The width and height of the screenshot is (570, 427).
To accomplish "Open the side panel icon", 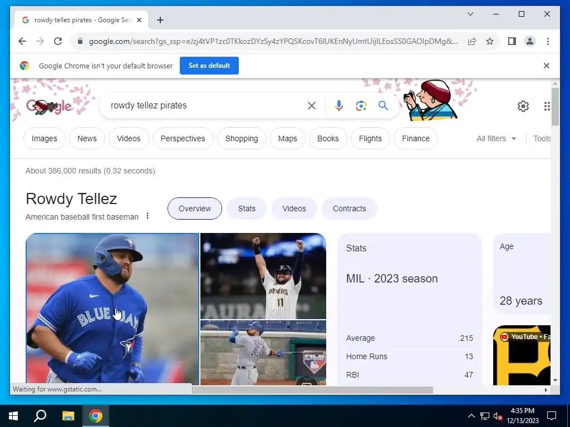I will click(512, 41).
